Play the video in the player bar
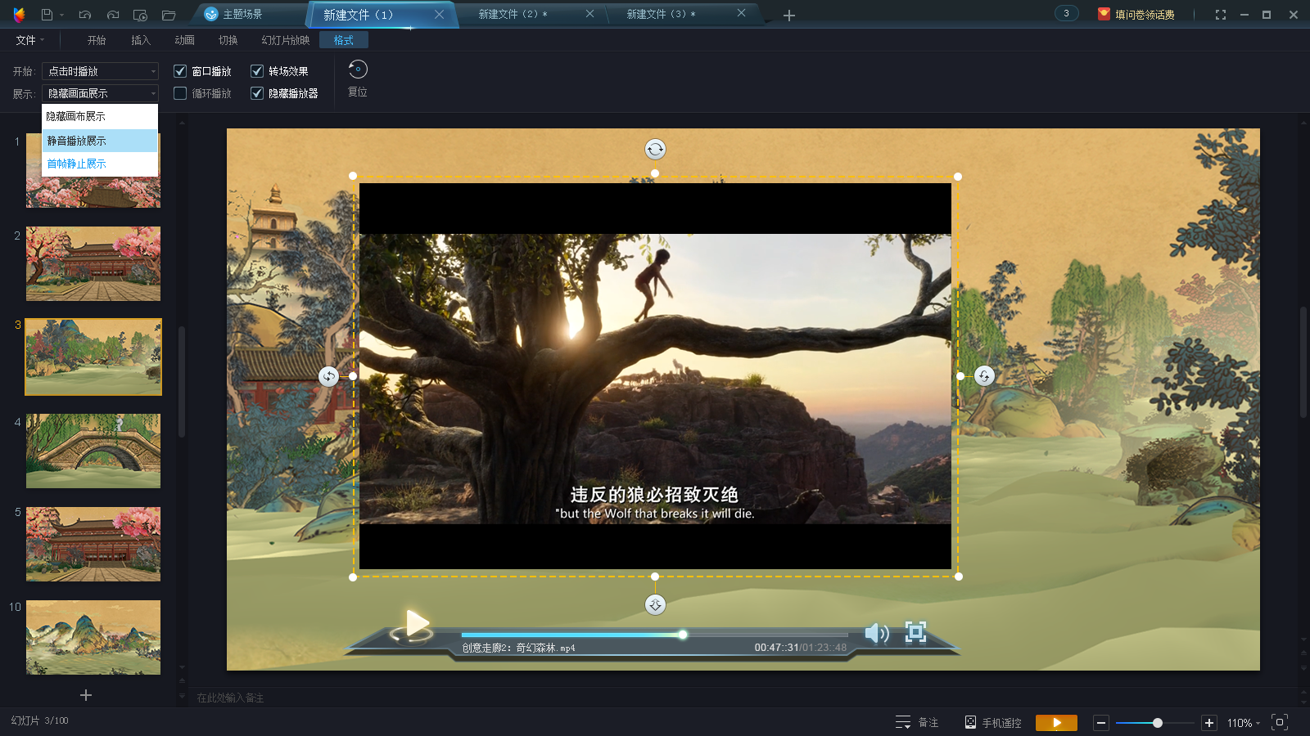 (417, 624)
